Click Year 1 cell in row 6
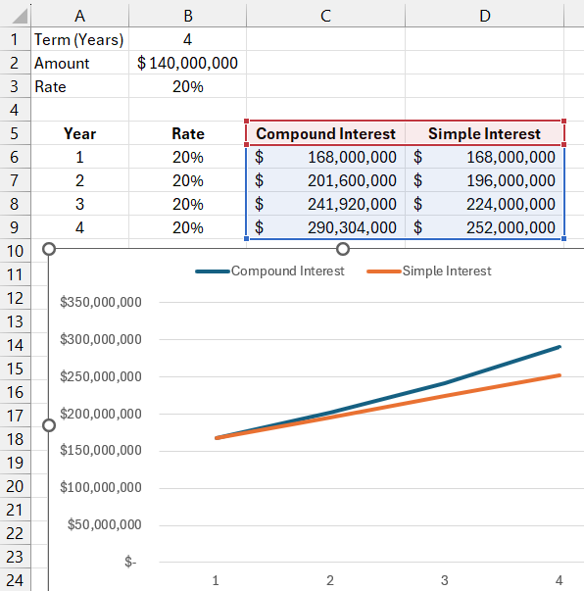 click(x=80, y=157)
